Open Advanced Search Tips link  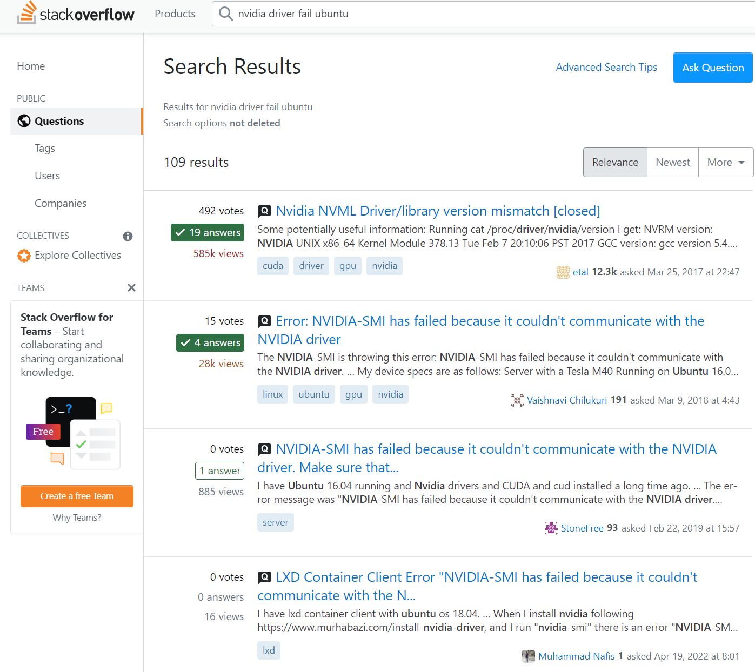pos(606,67)
